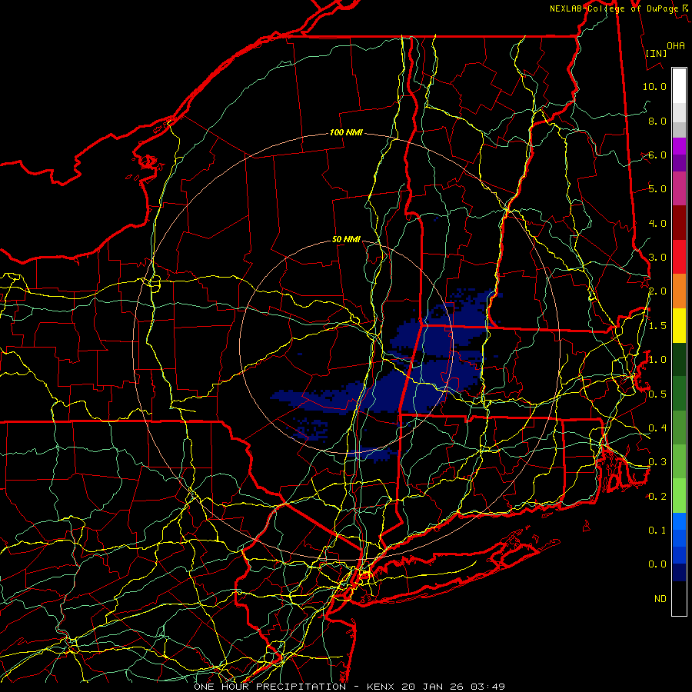Viewport: 692px width, 692px height.
Task: Click the 4.0 legend value
Action: [657, 223]
